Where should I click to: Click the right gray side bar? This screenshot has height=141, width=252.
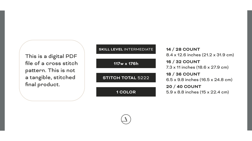pos(249,70)
